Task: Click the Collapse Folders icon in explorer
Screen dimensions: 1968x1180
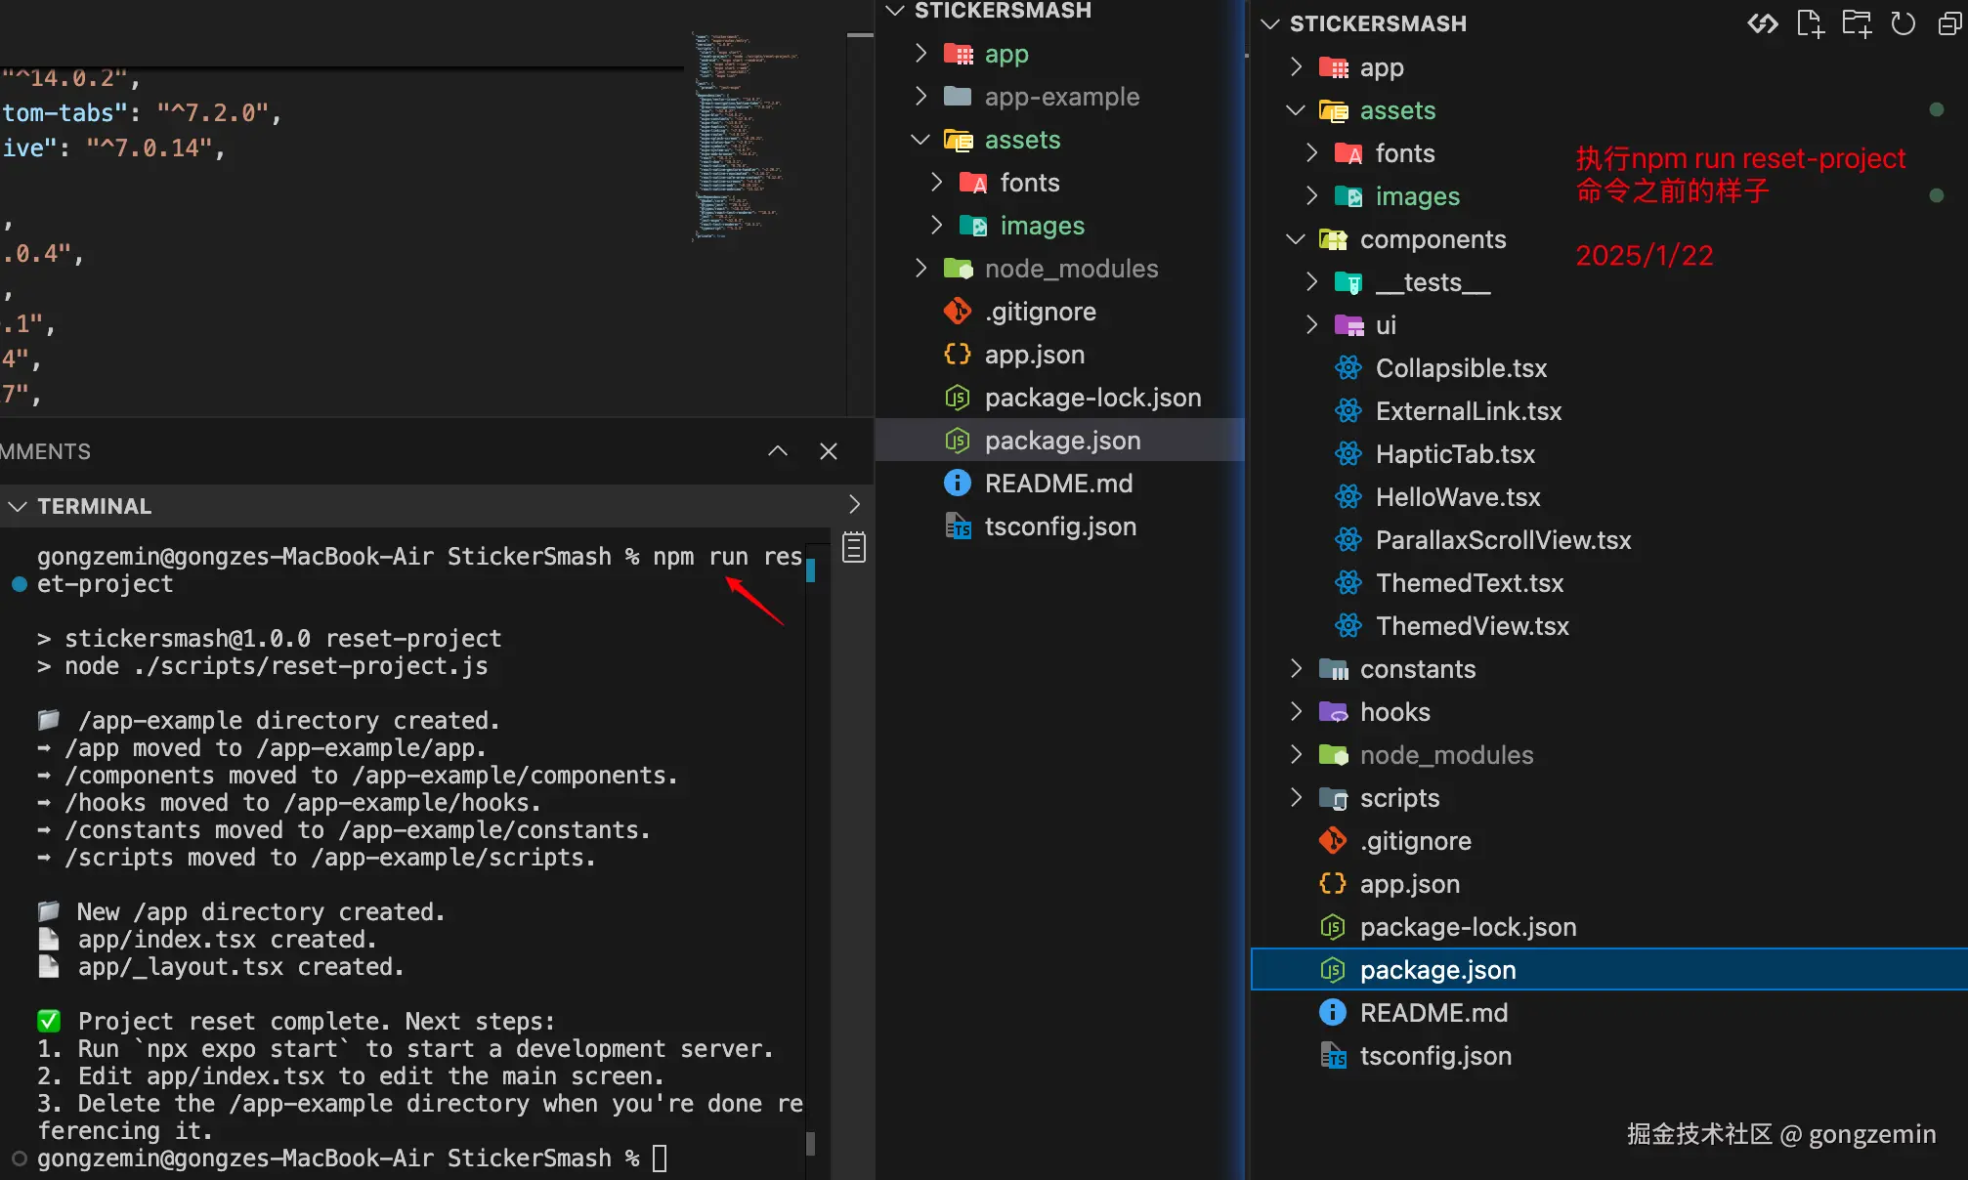Action: (1949, 23)
